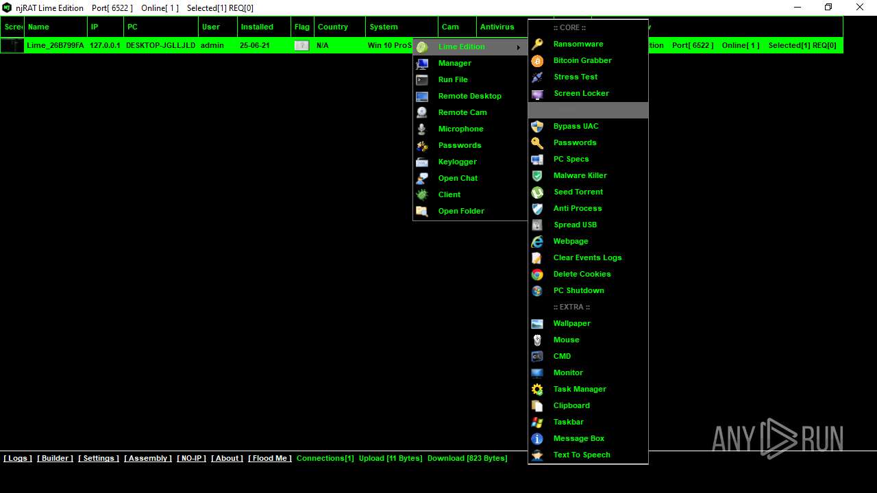Select Remote Desktop menu entry
The width and height of the screenshot is (877, 493).
470,96
